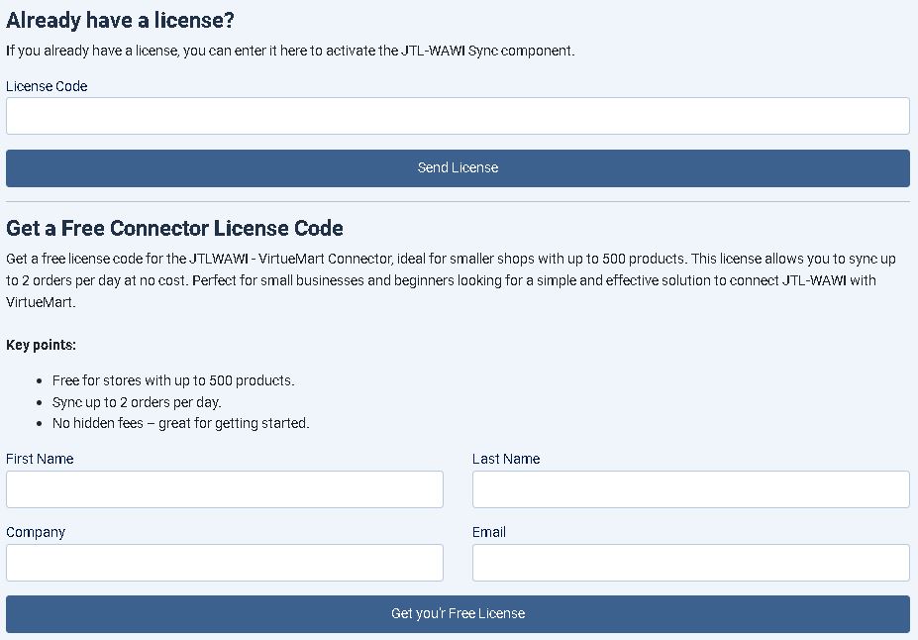
Task: Click the License Code label
Action: click(x=47, y=86)
